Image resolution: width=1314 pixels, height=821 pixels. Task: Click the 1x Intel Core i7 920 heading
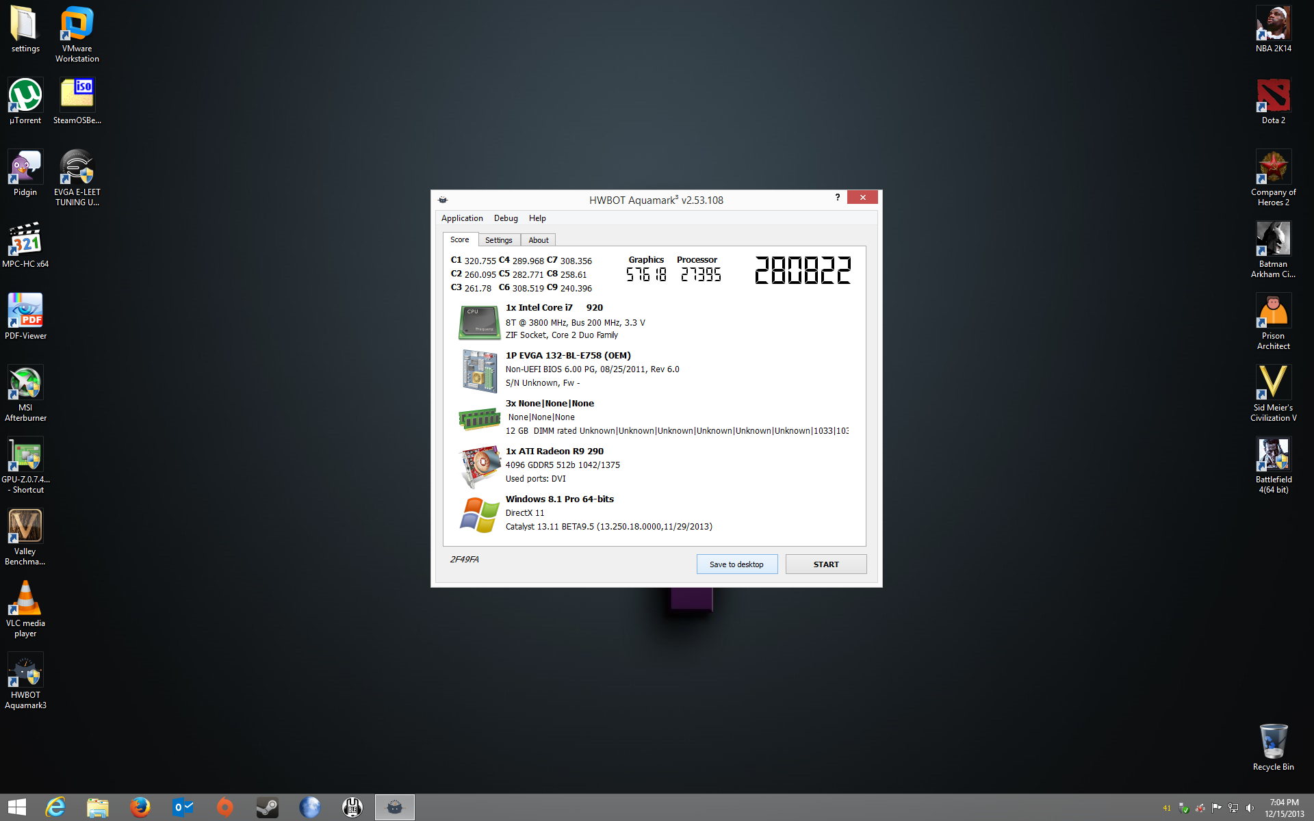(554, 308)
